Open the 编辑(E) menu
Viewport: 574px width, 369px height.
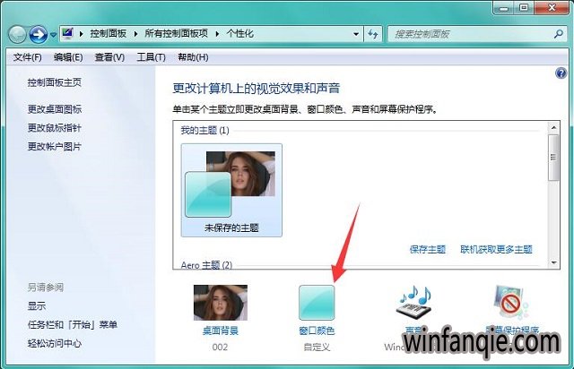tap(68, 57)
